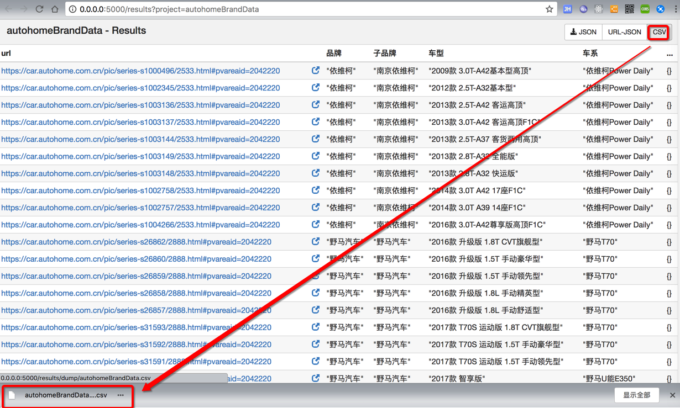This screenshot has height=408, width=680.
Task: Open external link for series-s1003136 row
Action: point(316,105)
